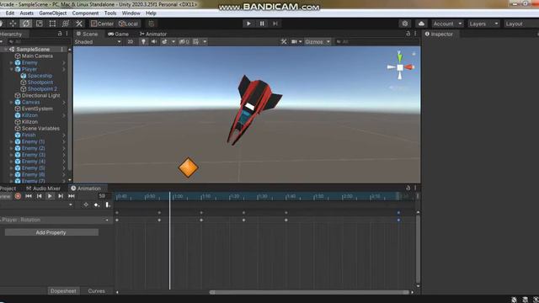Switch to the Dopesheet view button
539x303 pixels.
[63, 291]
